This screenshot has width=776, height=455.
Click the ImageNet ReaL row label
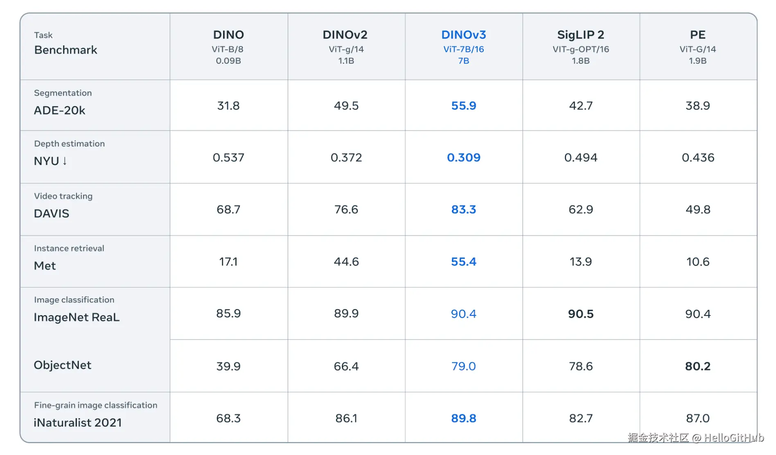77,318
